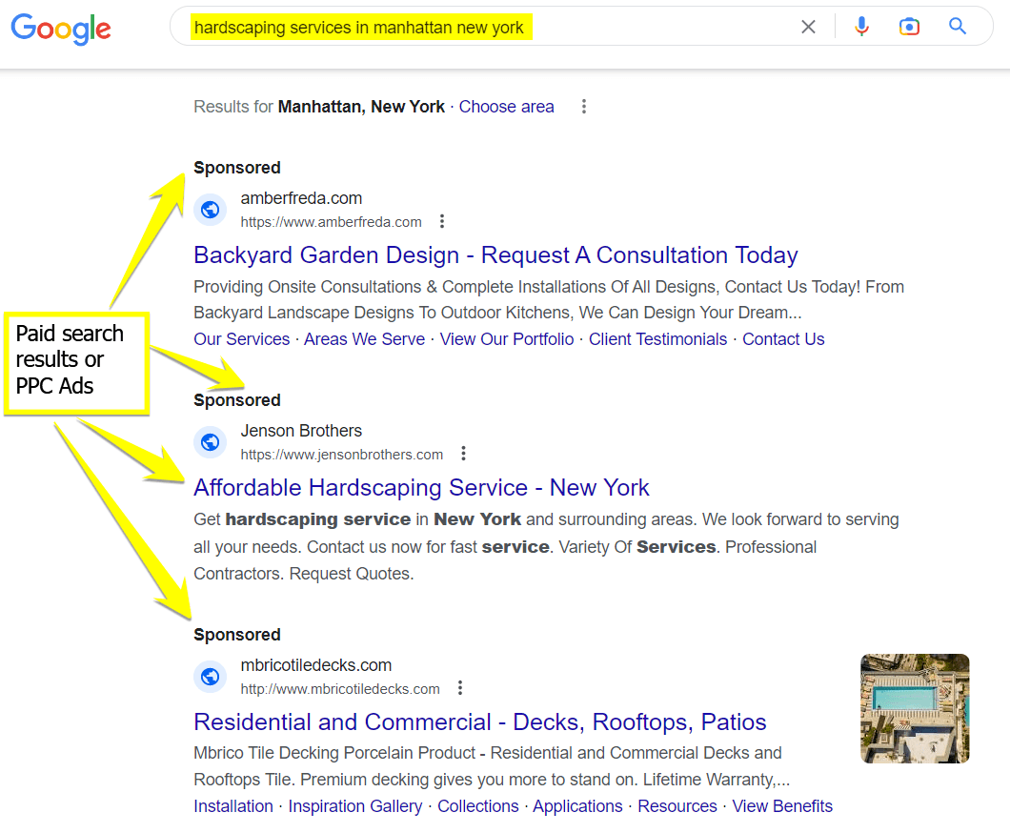Image resolution: width=1010 pixels, height=833 pixels.
Task: Open View Our Portfolio sitelink
Action: [507, 339]
